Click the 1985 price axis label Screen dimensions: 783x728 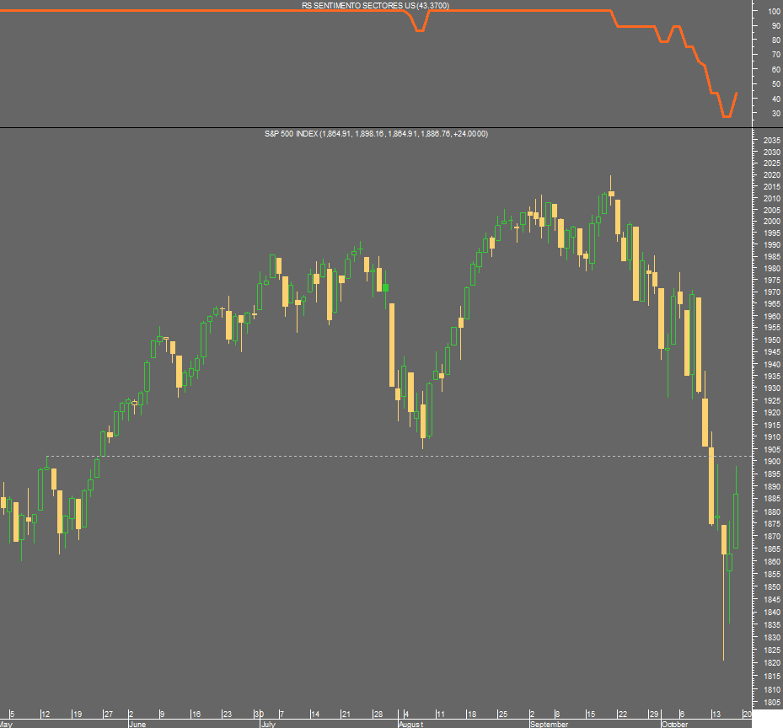pos(771,257)
